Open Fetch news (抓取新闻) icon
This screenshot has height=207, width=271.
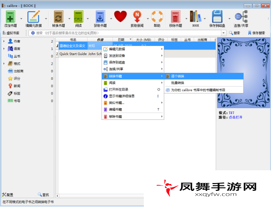click(x=137, y=17)
